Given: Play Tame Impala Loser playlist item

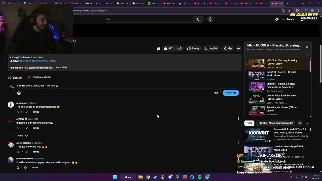Looking at the screenshot, I should [277, 111].
